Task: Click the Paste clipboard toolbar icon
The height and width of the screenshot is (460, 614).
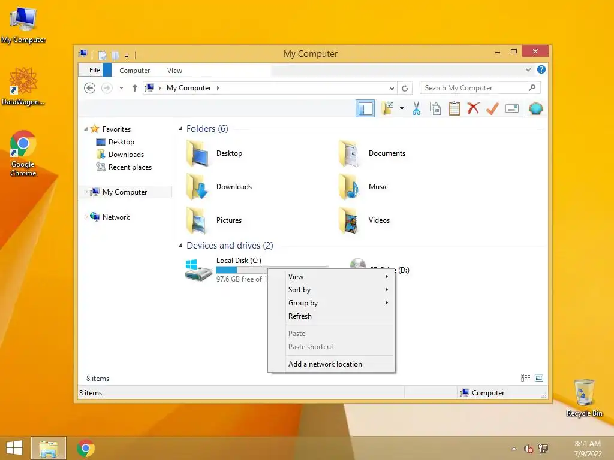Action: (x=455, y=108)
